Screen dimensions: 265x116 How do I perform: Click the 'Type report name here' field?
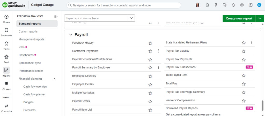tap(96, 18)
